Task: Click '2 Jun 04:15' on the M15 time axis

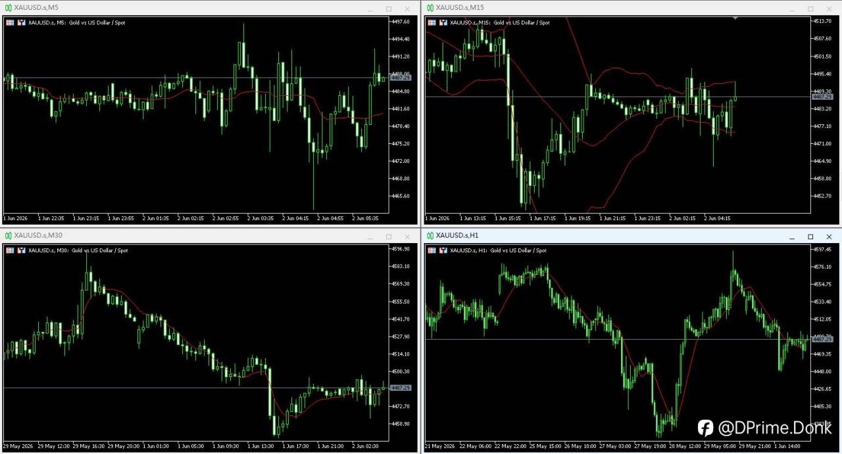Action: (x=718, y=217)
